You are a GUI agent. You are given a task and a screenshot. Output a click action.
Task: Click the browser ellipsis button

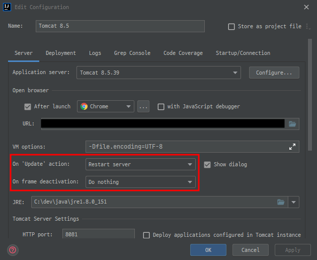pyautogui.click(x=143, y=106)
